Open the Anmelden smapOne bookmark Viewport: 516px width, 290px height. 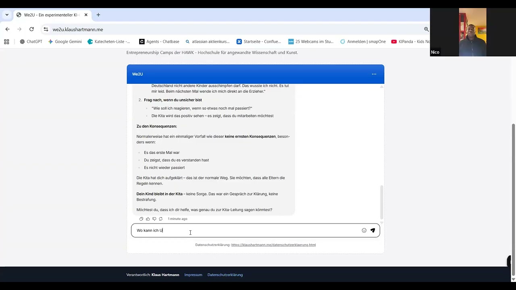[x=363, y=41]
